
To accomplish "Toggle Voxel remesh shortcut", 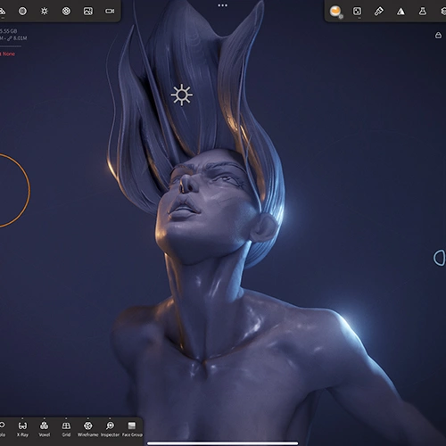I will (x=45, y=429).
